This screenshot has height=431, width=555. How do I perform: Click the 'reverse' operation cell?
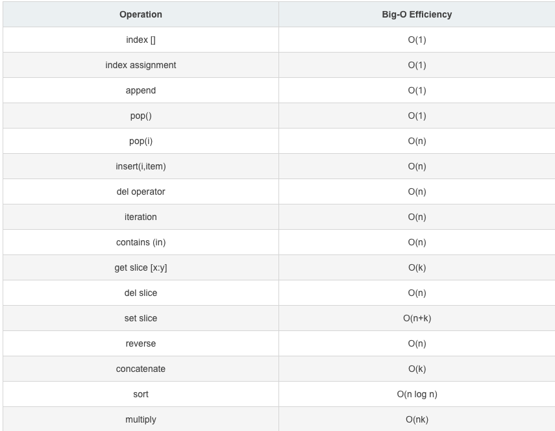pos(141,343)
